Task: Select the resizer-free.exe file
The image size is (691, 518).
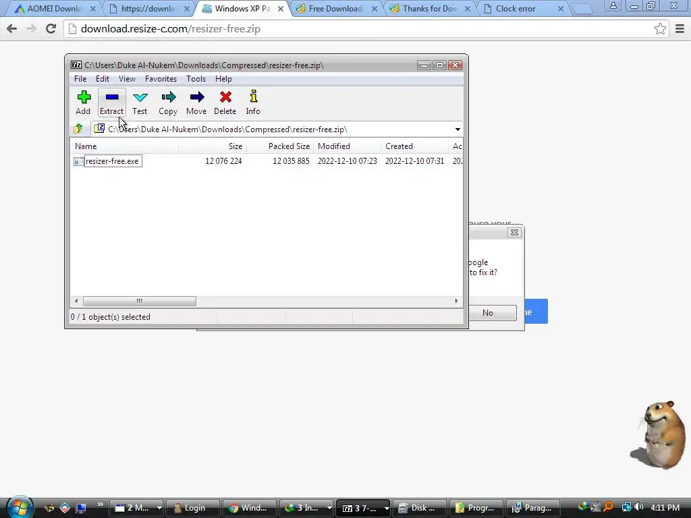Action: (x=113, y=161)
